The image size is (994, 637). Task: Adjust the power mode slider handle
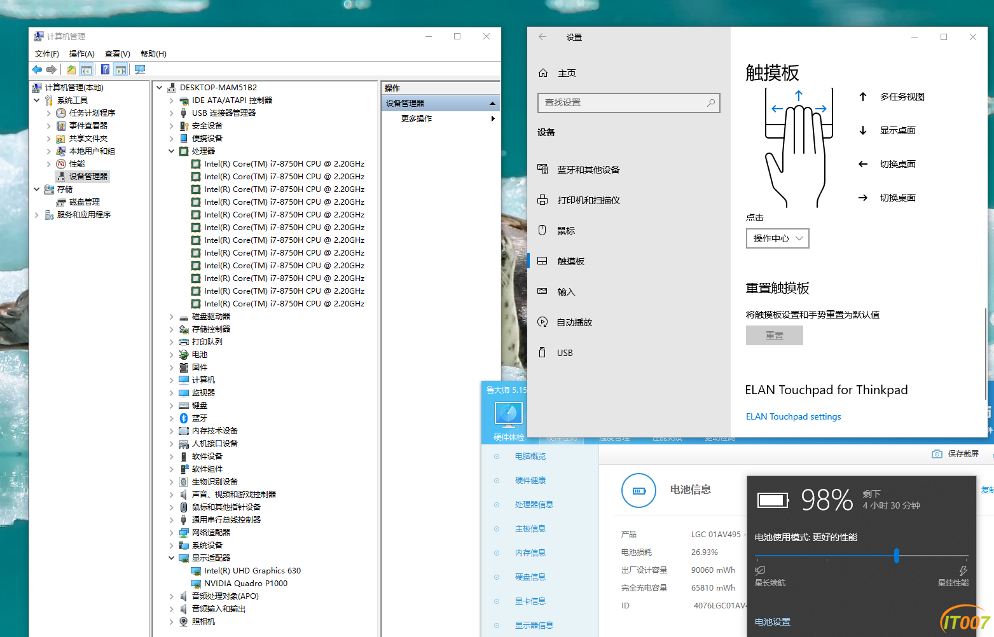(x=897, y=556)
